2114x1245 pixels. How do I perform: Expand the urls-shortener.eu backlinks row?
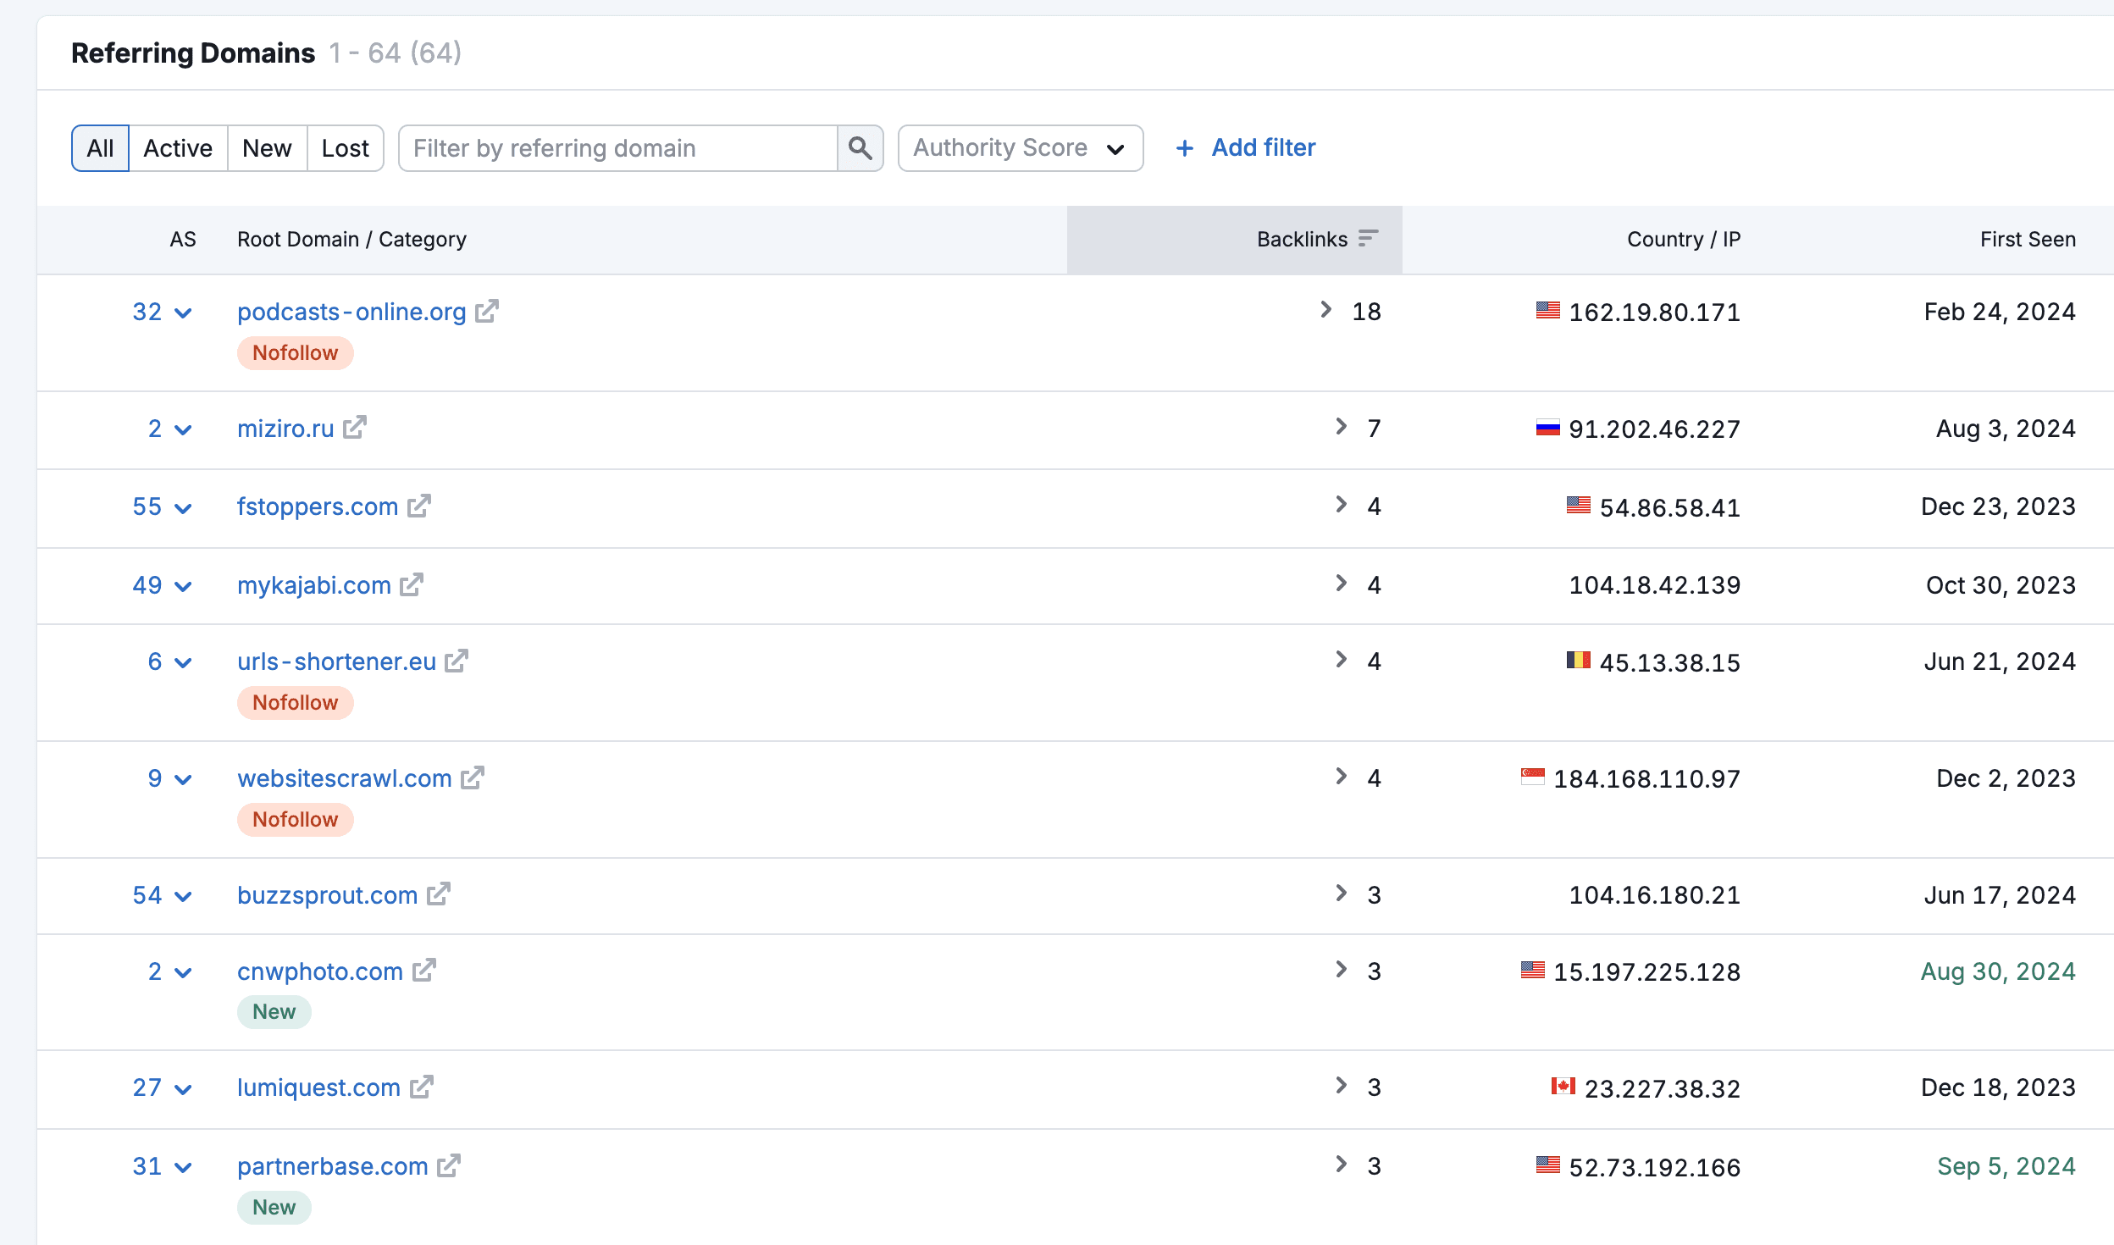tap(1337, 661)
